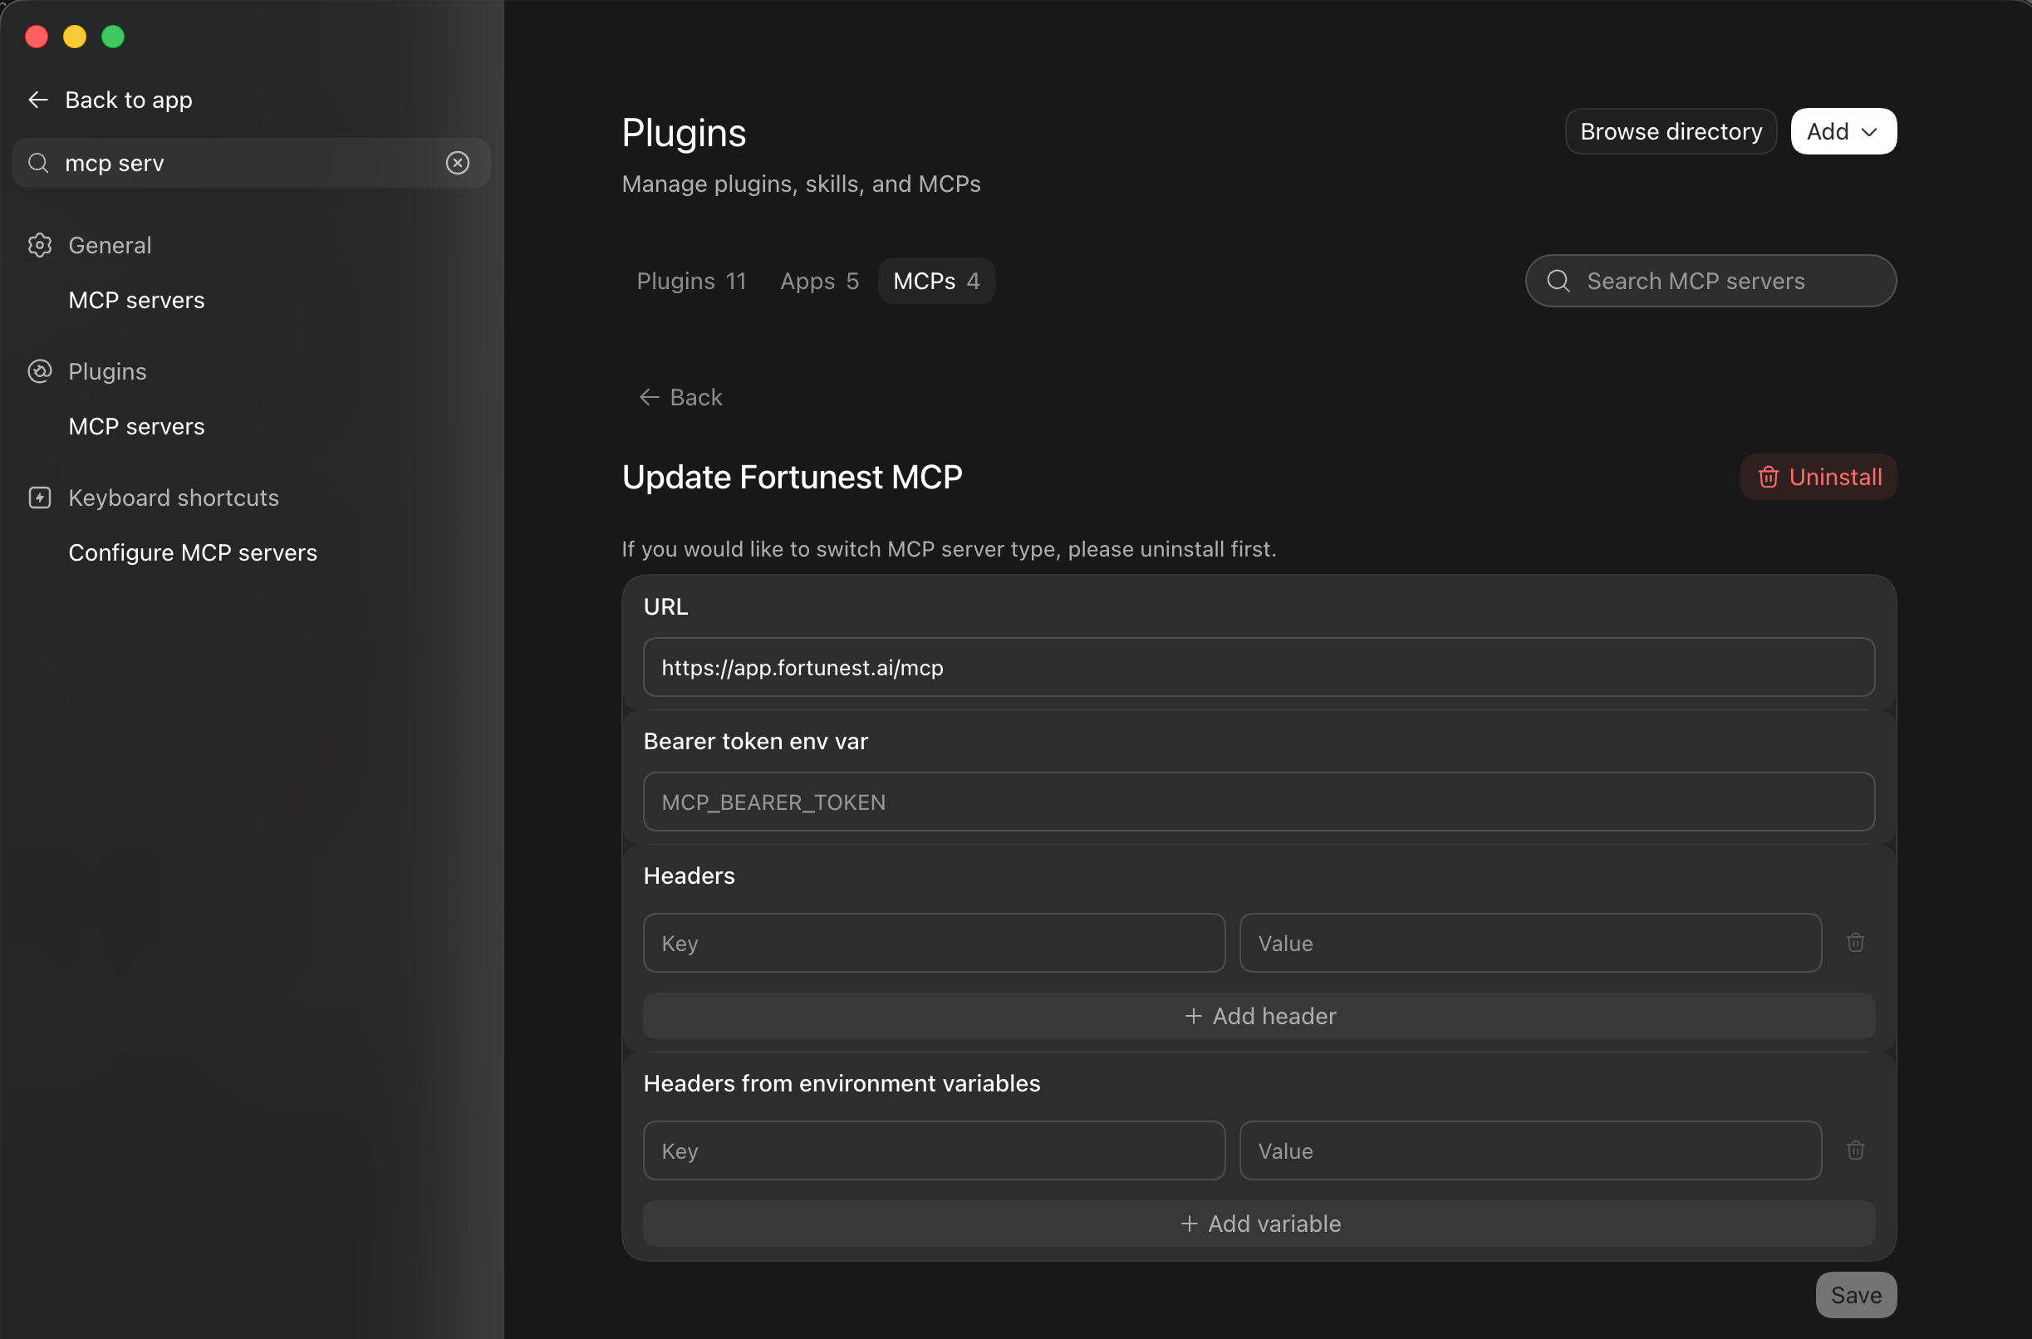The height and width of the screenshot is (1339, 2032).
Task: Click the Add header button
Action: 1259,1016
